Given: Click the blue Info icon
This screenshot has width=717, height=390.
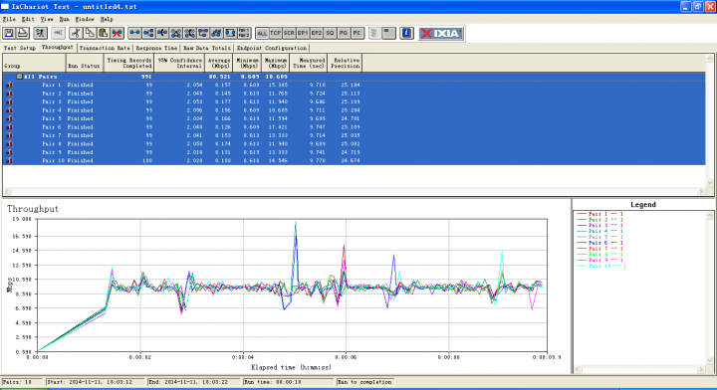Looking at the screenshot, I should pyautogui.click(x=406, y=33).
